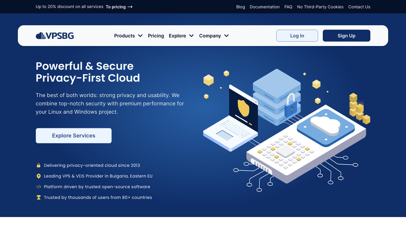Click the VPSBG logo
Image resolution: width=406 pixels, height=228 pixels.
tap(55, 36)
